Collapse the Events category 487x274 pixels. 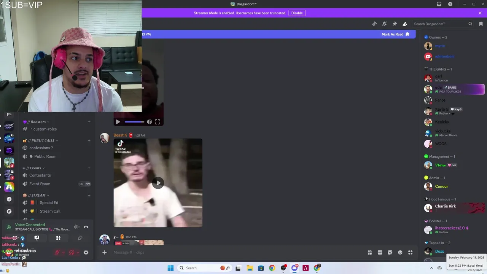[33, 168]
